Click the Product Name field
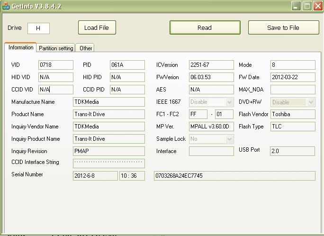Image resolution: width=324 pixels, height=236 pixels. pos(109,114)
